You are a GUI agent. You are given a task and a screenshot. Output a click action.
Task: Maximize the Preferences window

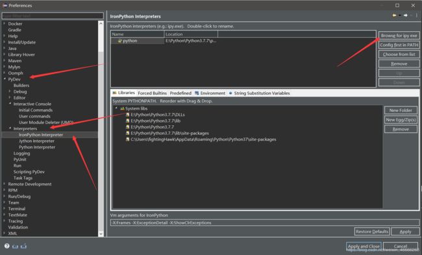point(397,5)
